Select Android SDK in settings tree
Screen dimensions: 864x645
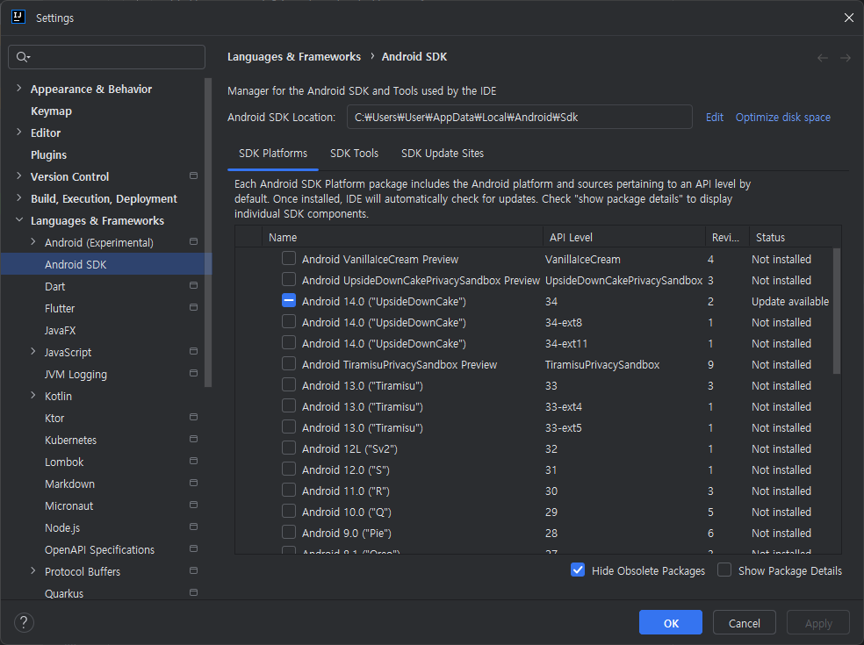click(x=105, y=264)
